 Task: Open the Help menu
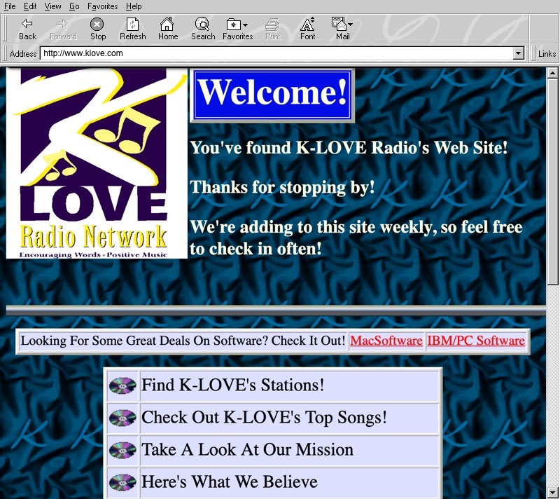click(x=134, y=6)
